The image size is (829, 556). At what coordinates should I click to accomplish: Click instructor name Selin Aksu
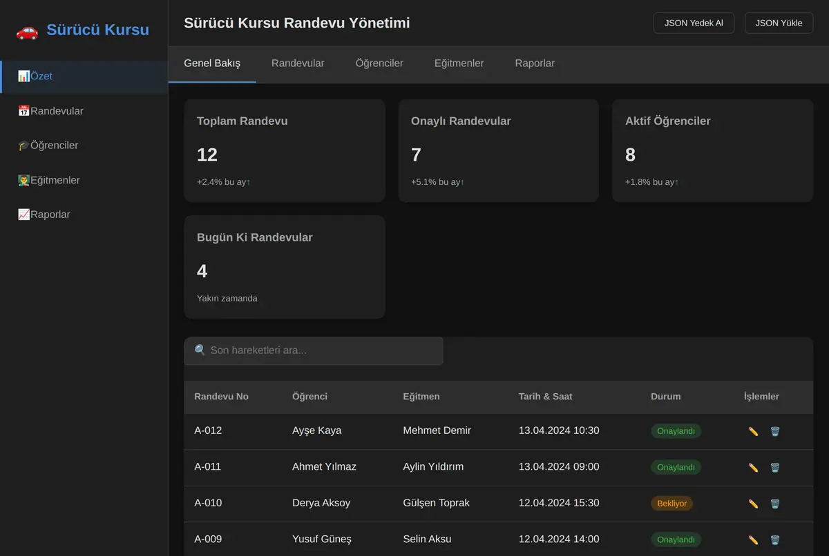(x=427, y=539)
